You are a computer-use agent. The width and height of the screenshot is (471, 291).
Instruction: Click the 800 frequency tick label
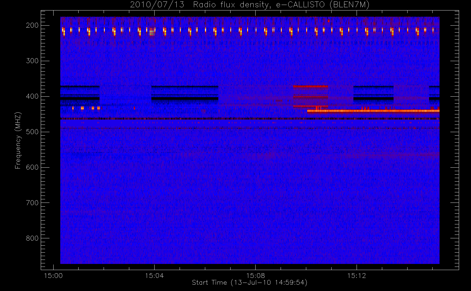(x=32, y=238)
